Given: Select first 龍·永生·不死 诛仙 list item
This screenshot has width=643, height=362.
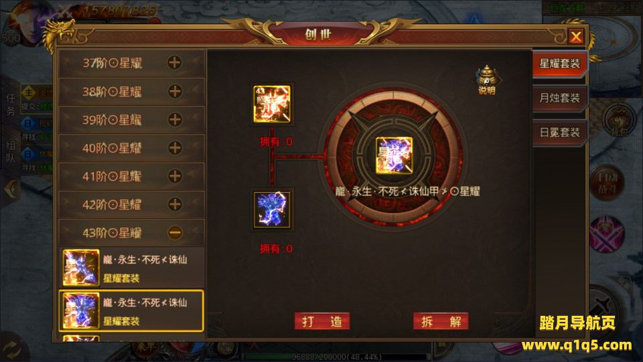Looking at the screenshot, I should pos(132,268).
